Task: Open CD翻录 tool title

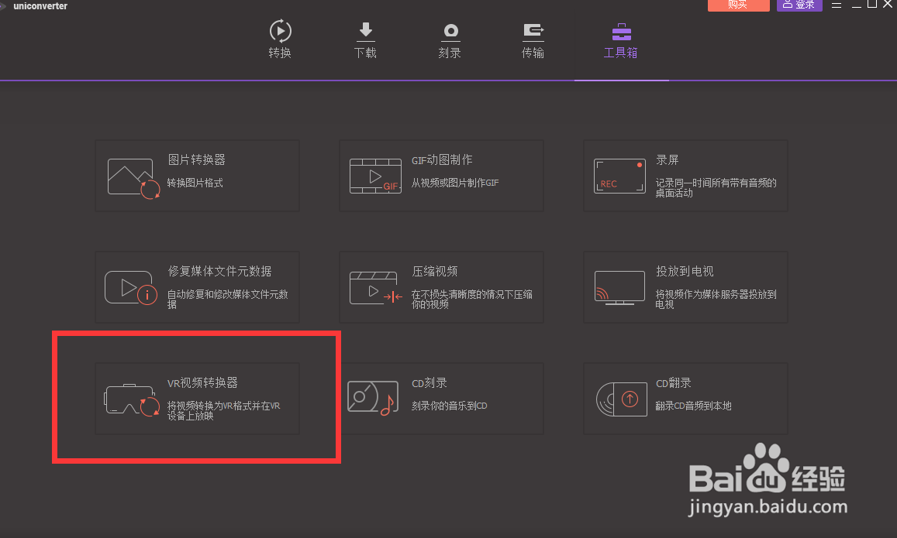Action: [x=673, y=382]
